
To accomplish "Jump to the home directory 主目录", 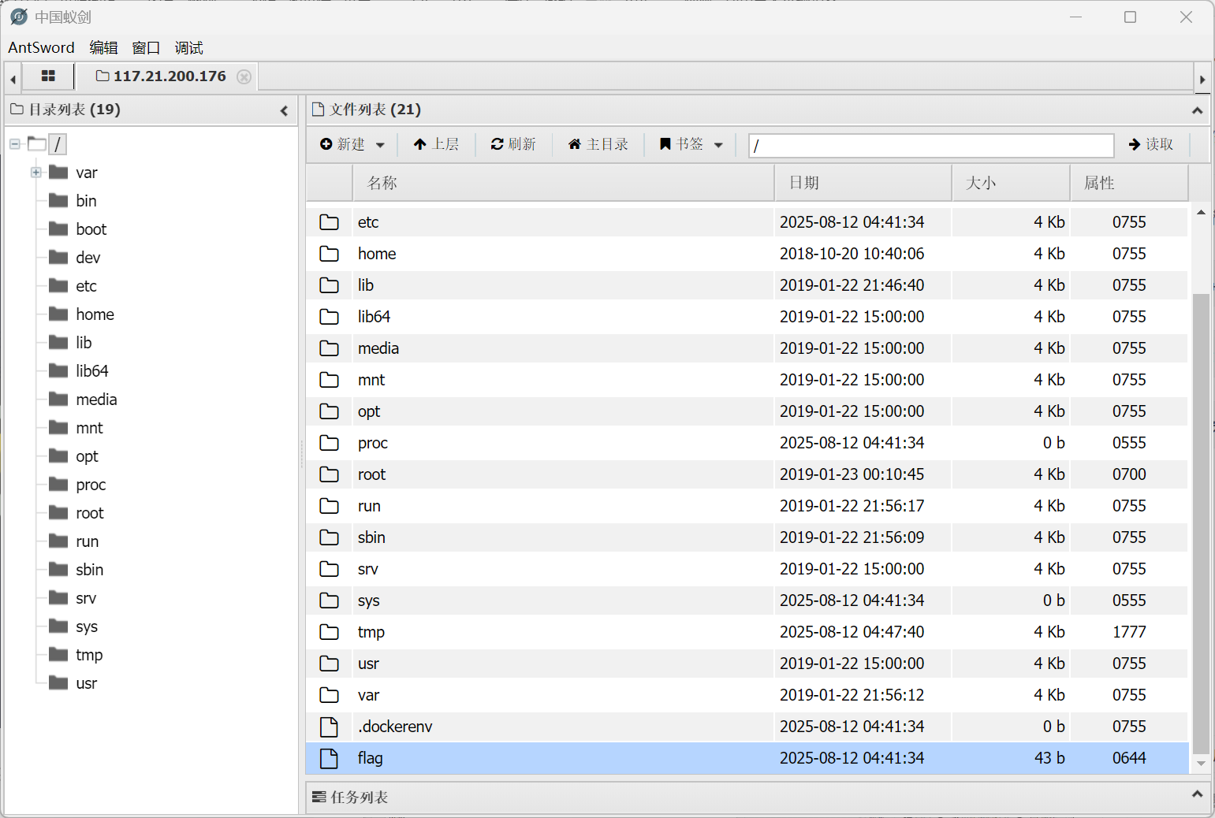I will coord(598,144).
